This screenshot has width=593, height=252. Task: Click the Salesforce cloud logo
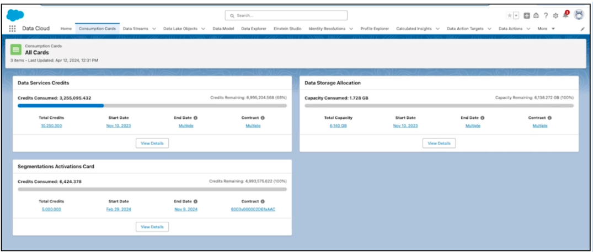click(x=15, y=15)
